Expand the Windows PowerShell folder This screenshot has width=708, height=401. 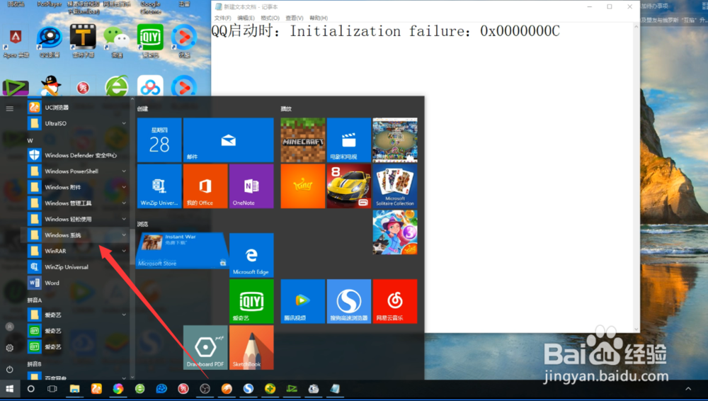76,171
